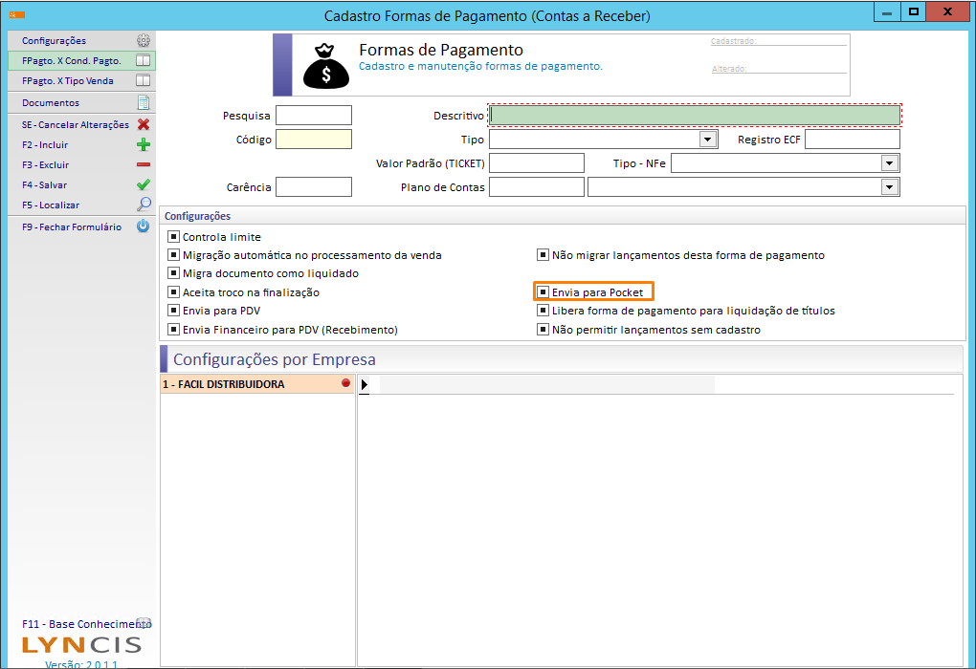The height and width of the screenshot is (669, 976).
Task: Click the green checkmark Salvar icon
Action: click(144, 185)
